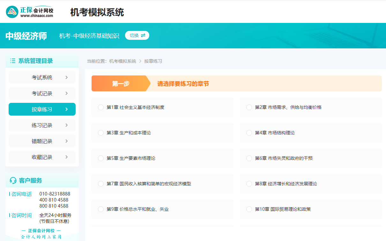Screen dimensions: 386x241
Task: Expand options for 第6章 市场失灵和政府的干预
Action: tap(249, 158)
